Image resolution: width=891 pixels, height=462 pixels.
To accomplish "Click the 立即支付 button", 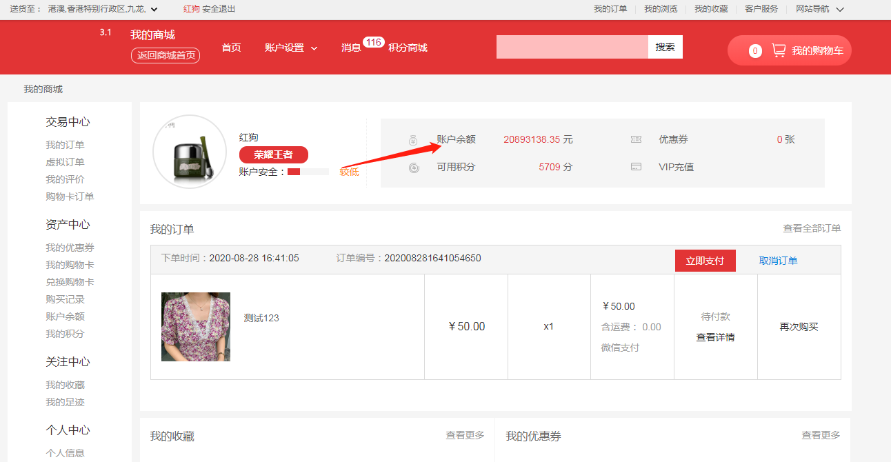I will 705,261.
